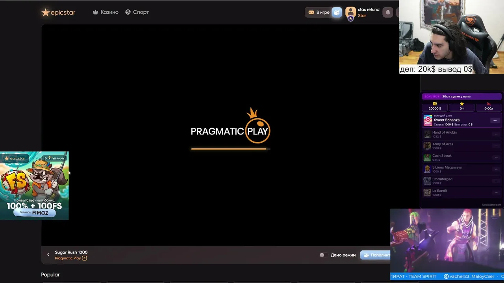This screenshot has width=504, height=283.
Task: Select 5 Lions Megaways in the slot list
Action: click(461, 169)
